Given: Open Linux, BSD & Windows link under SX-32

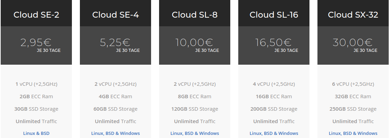Looking at the screenshot, I should pos(353,133).
